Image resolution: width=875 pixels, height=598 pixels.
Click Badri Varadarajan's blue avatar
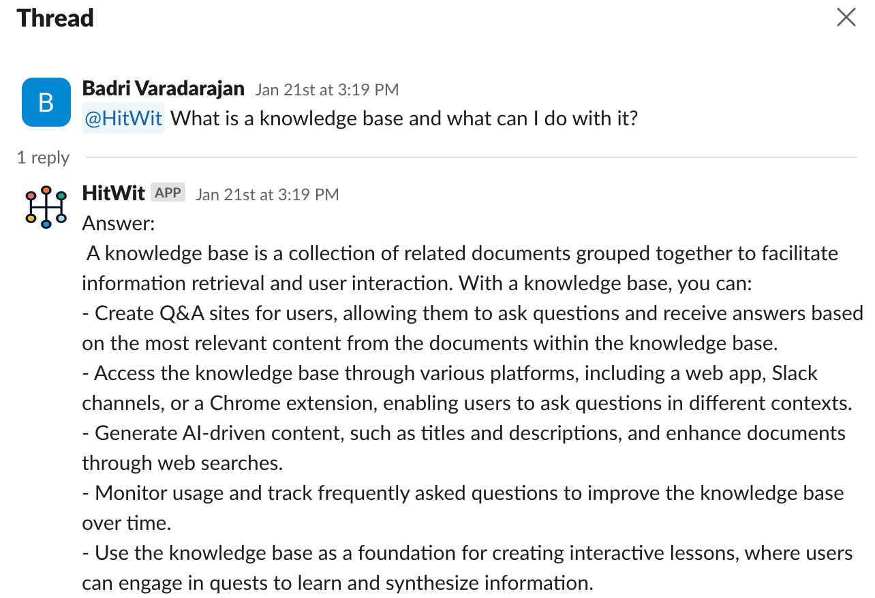pyautogui.click(x=46, y=102)
